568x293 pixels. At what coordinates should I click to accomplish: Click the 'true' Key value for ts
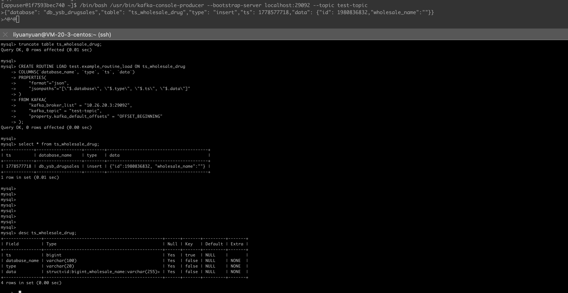tap(190, 255)
